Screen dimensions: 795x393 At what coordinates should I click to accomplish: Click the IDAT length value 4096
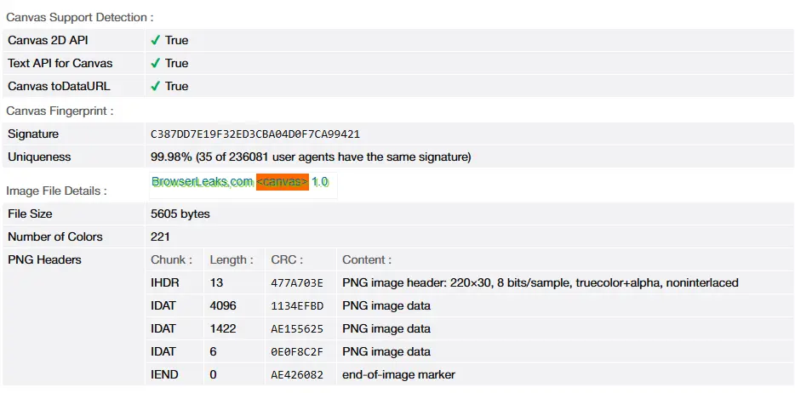click(x=223, y=305)
